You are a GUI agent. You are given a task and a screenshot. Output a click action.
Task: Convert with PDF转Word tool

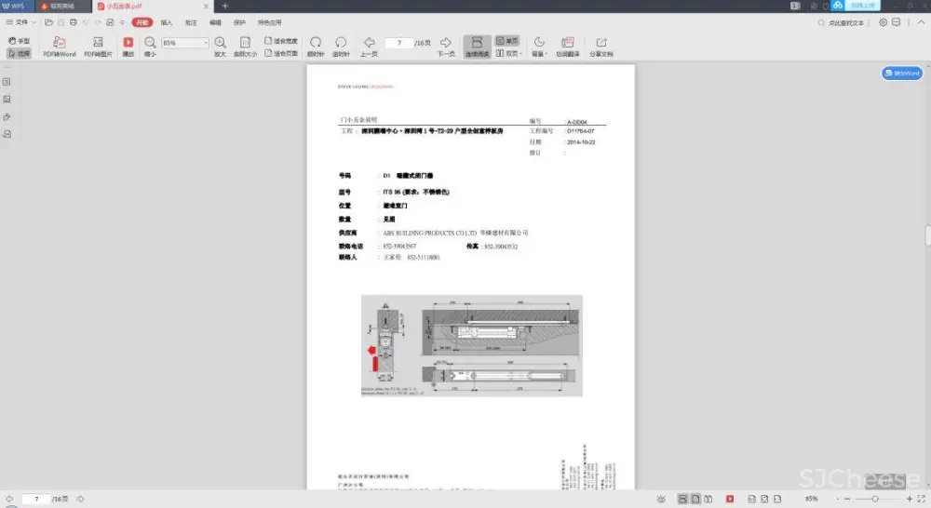pos(60,47)
